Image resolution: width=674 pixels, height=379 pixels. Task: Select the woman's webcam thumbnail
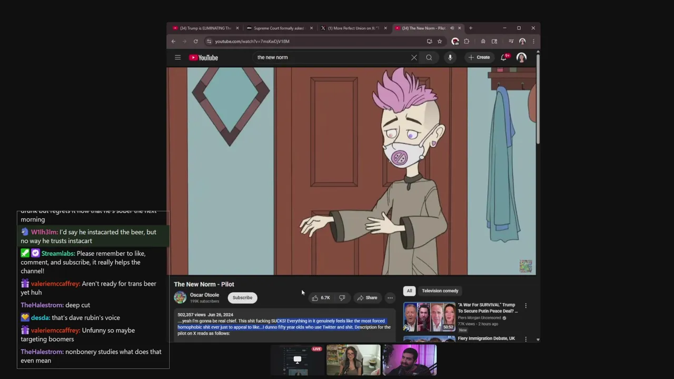point(353,360)
